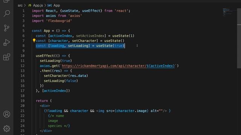241x135 pixels.
Task: Click line number 5 in gutter
Action: [x=23, y=31]
